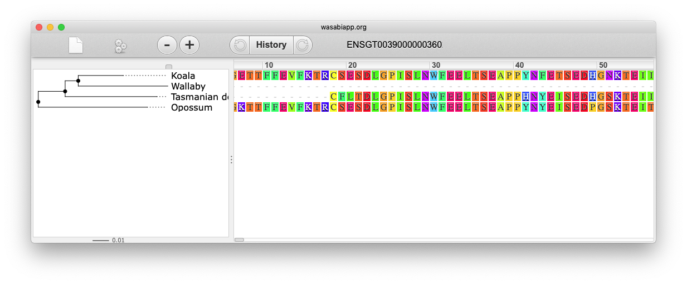
Task: Undo with the left history arrow
Action: (x=240, y=45)
